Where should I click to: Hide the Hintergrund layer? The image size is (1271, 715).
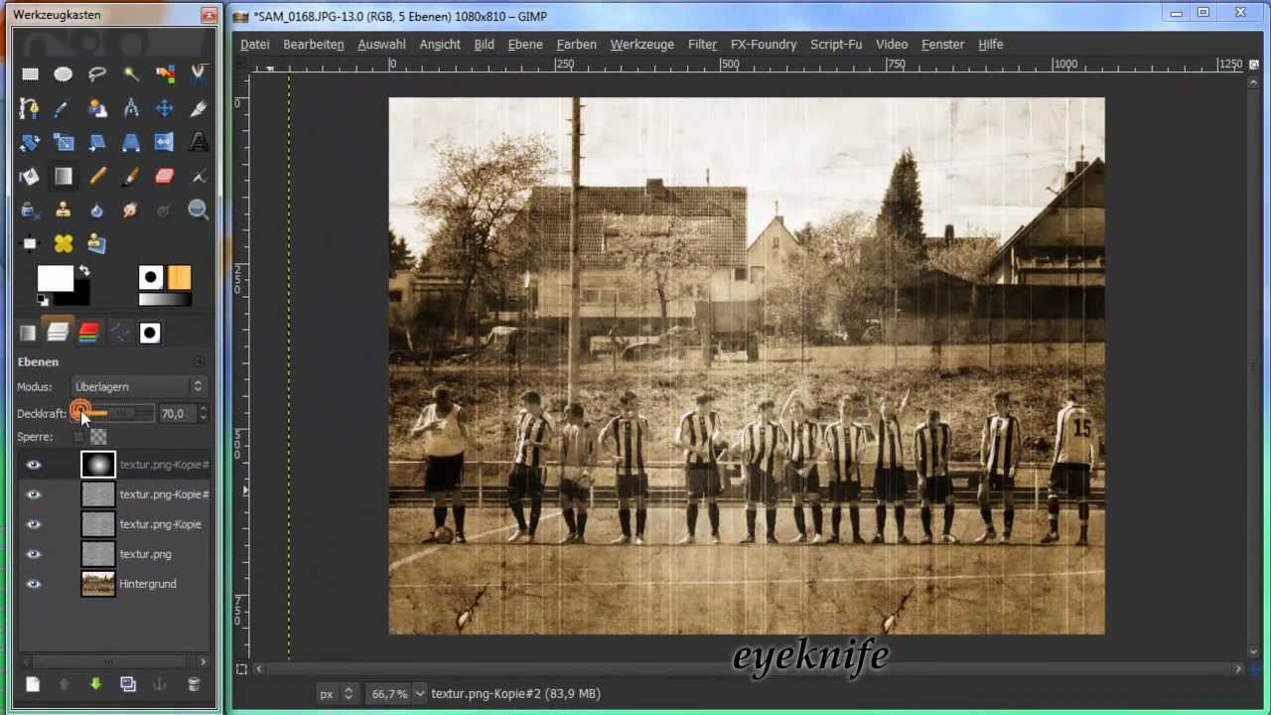34,584
